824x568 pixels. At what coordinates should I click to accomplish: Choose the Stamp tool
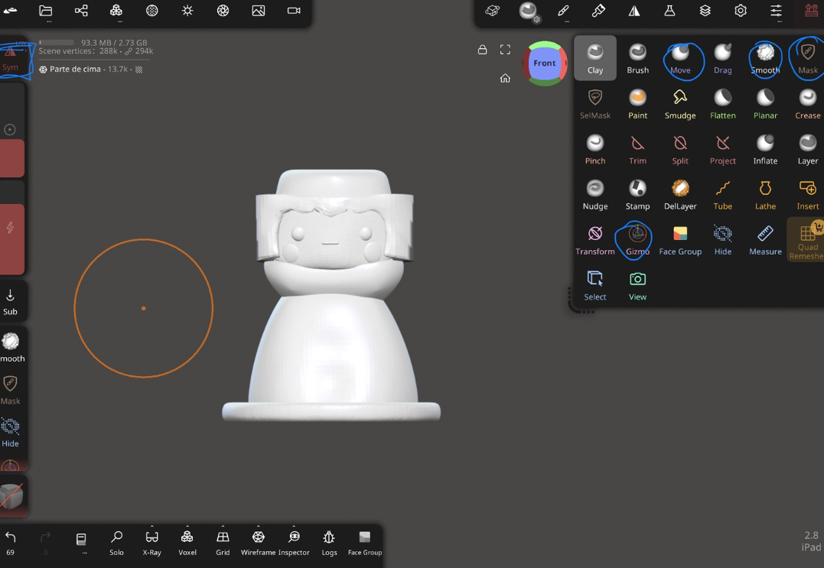tap(637, 195)
